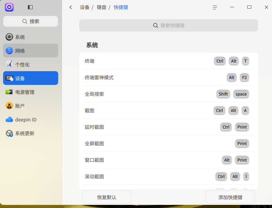
Task: Click 设备 in the breadcrumb
Action: pyautogui.click(x=85, y=7)
